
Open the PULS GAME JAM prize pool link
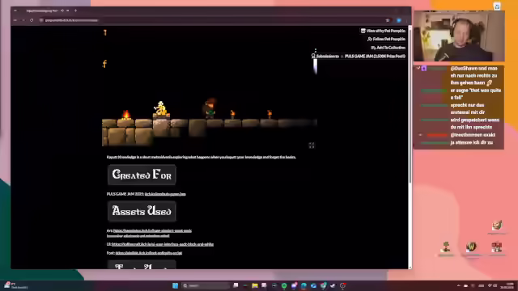375,56
